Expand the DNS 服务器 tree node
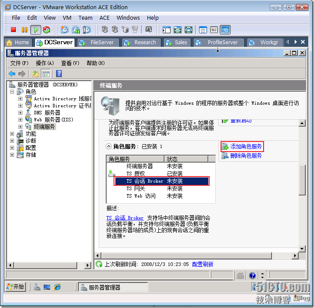 pos(20,113)
